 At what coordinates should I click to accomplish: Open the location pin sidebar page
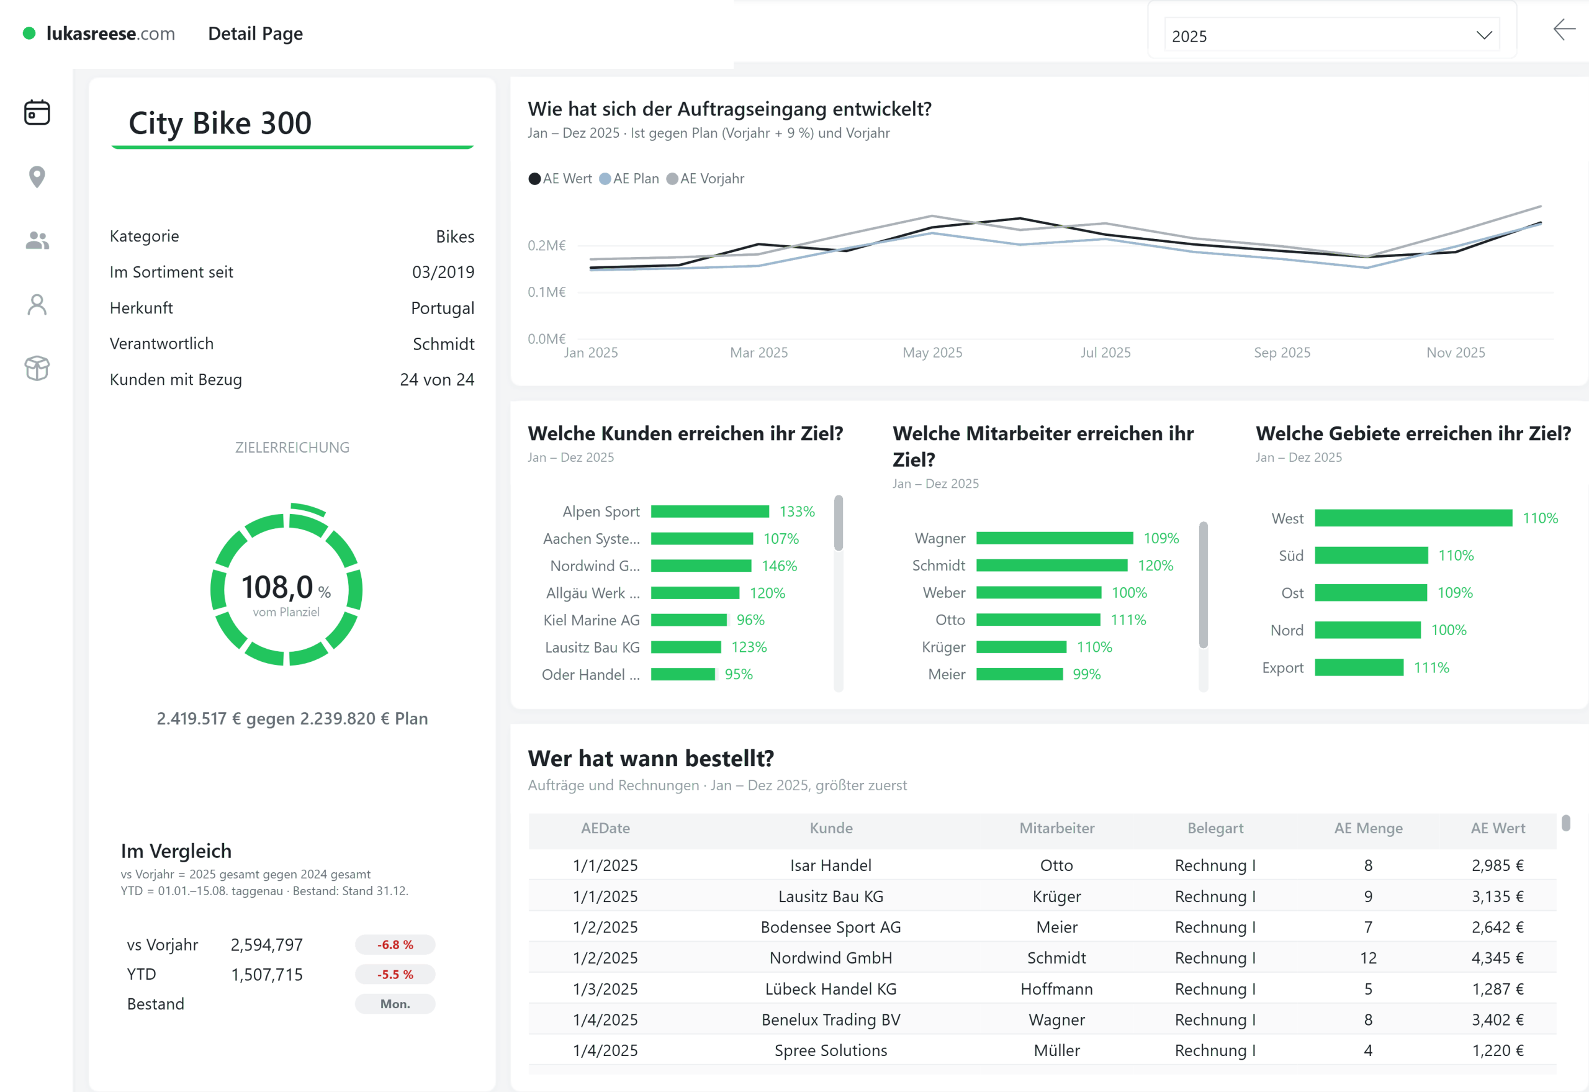tap(37, 176)
